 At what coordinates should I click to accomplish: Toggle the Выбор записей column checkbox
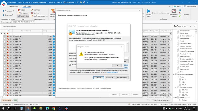pos(178,31)
